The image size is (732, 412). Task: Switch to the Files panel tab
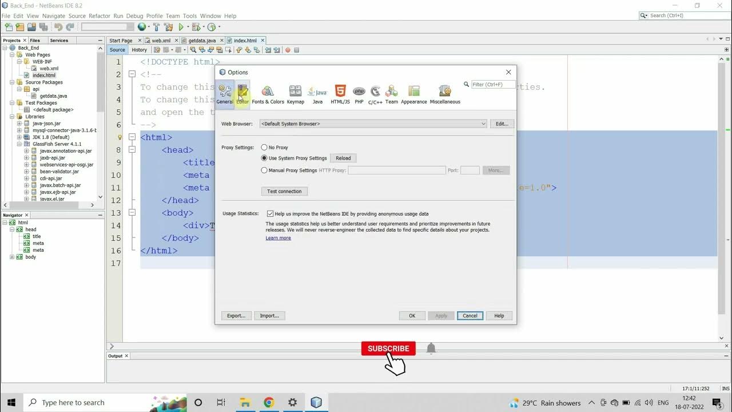[35, 41]
